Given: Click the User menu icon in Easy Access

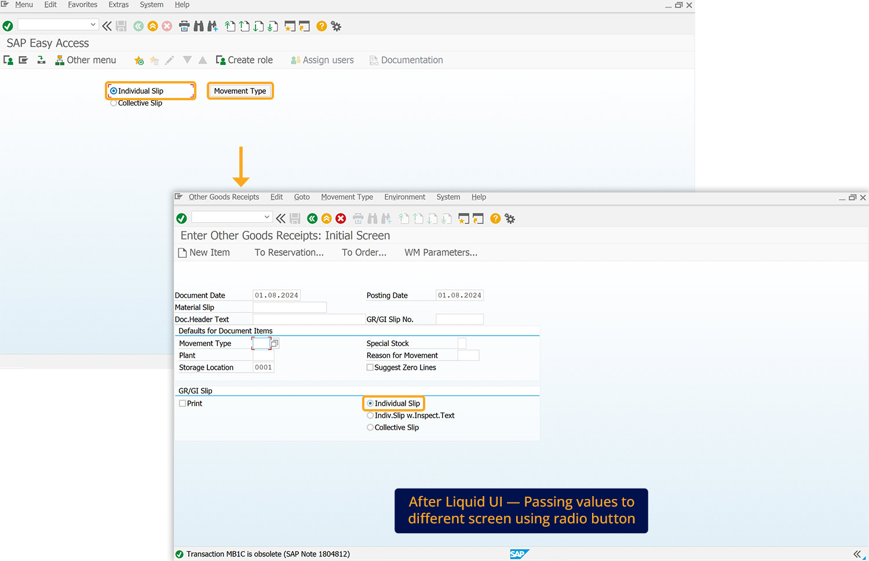Looking at the screenshot, I should point(9,60).
